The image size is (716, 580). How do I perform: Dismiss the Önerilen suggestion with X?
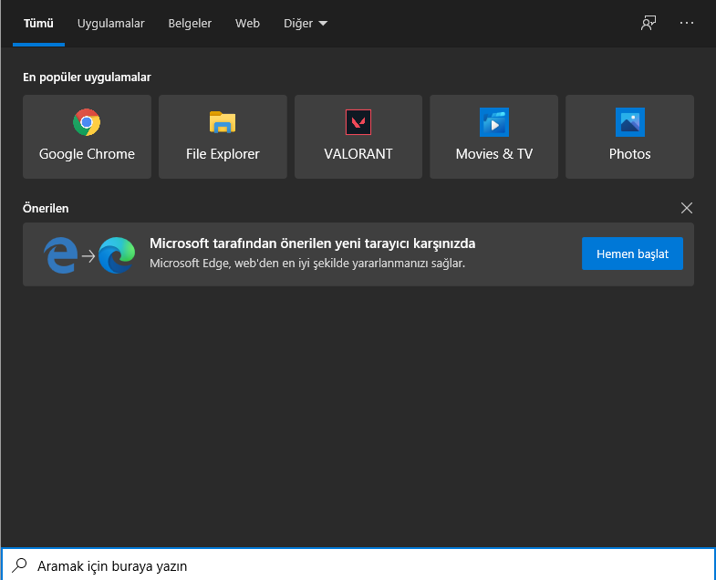686,208
